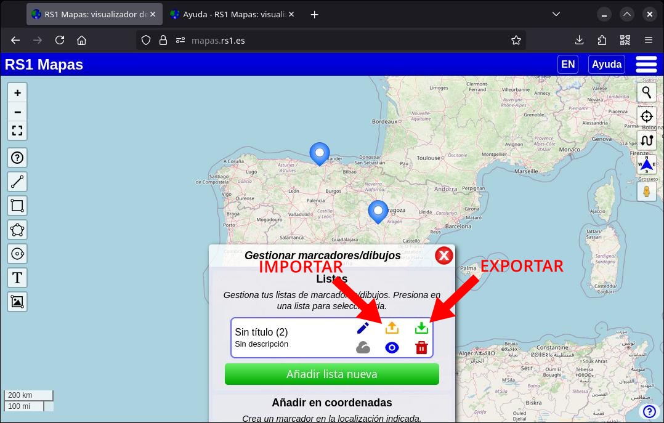Open tracking protection shield panel
664x423 pixels.
[x=145, y=40]
